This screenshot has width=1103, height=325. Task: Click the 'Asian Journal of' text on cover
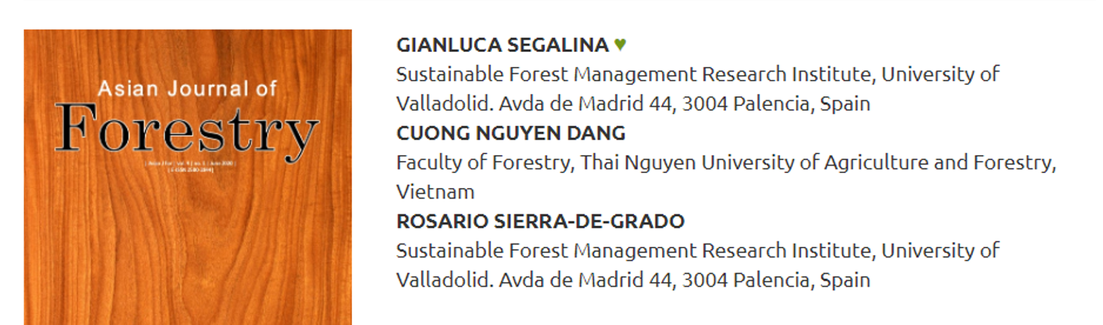(x=187, y=89)
